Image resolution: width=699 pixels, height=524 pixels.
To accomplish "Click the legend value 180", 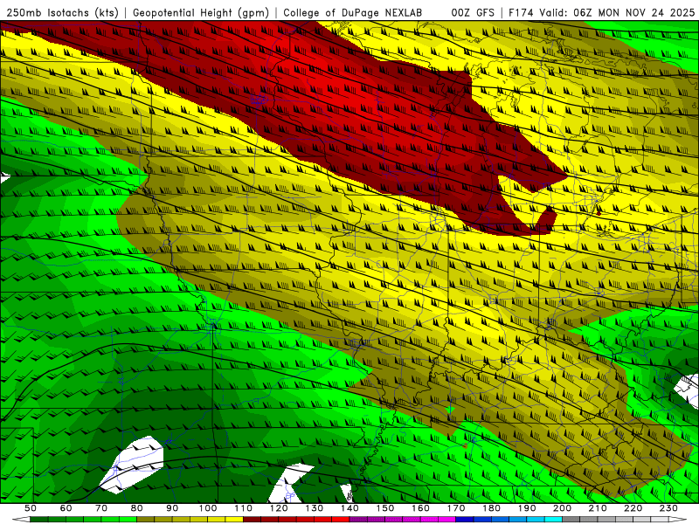I will coord(491,508).
